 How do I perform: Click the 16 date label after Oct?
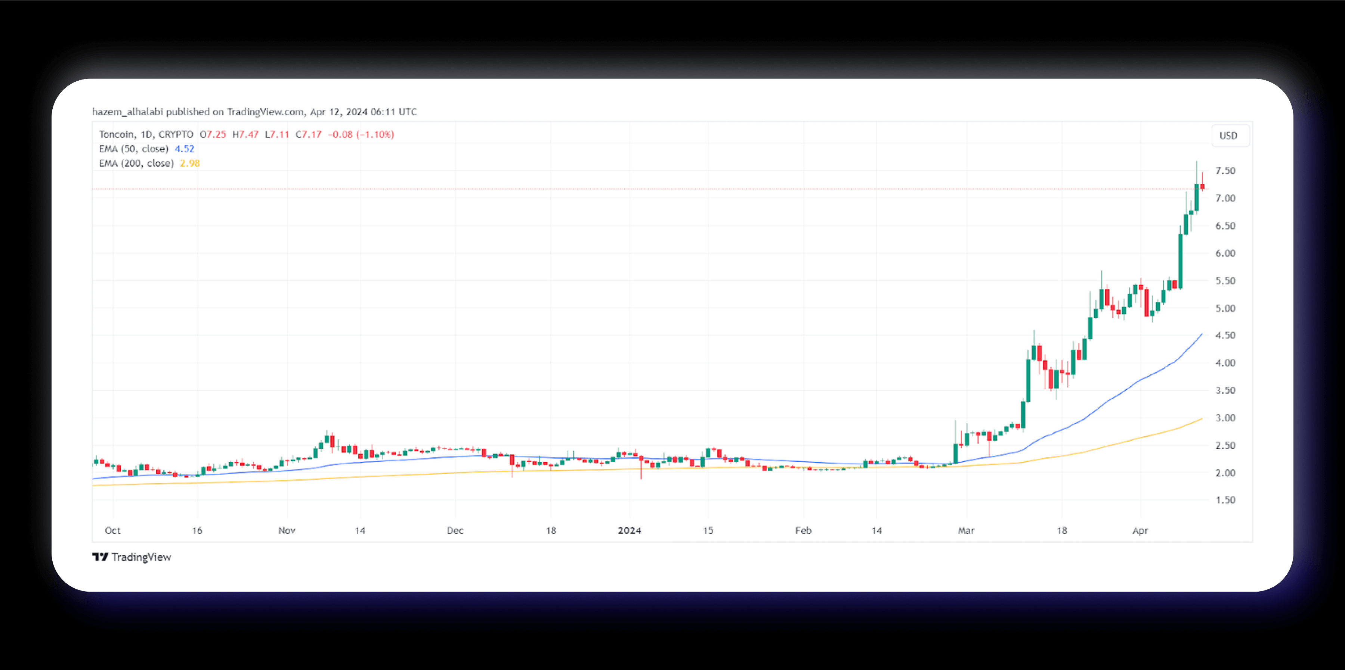tap(197, 531)
